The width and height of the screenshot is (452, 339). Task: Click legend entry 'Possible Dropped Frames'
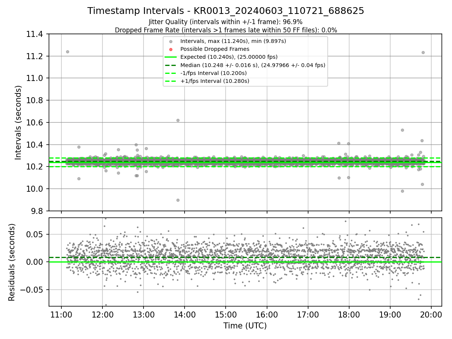(215, 49)
